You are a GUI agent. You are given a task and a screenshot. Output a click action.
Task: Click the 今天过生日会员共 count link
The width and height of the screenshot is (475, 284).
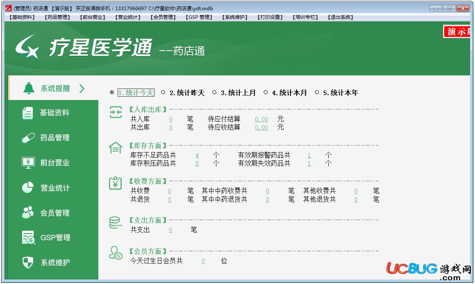click(x=203, y=261)
